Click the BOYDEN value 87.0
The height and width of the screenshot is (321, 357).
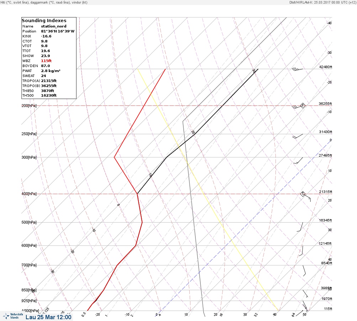[x=46, y=66]
